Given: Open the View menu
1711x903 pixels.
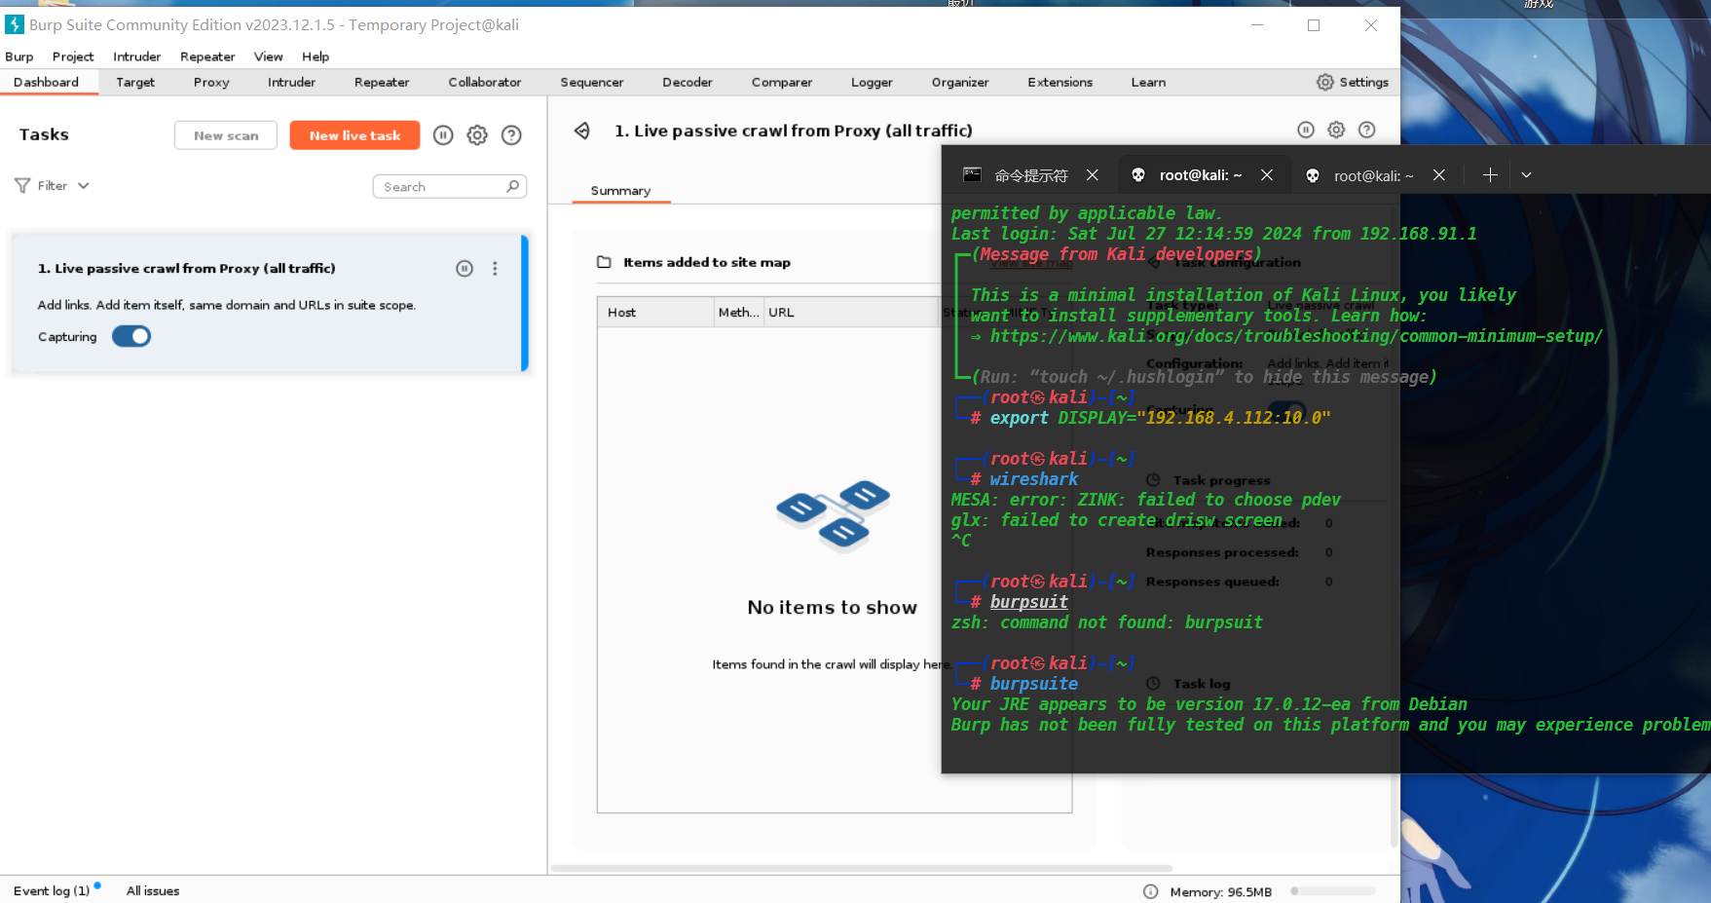Looking at the screenshot, I should pyautogui.click(x=269, y=56).
